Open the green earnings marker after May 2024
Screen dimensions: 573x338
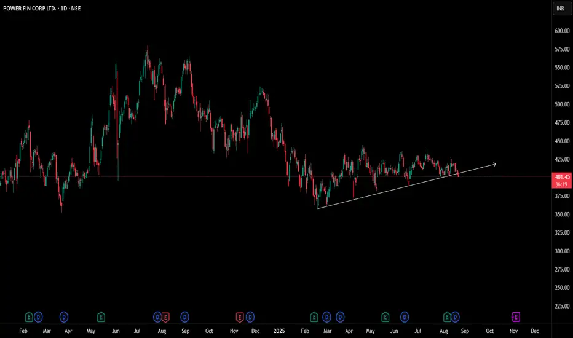tap(101, 317)
